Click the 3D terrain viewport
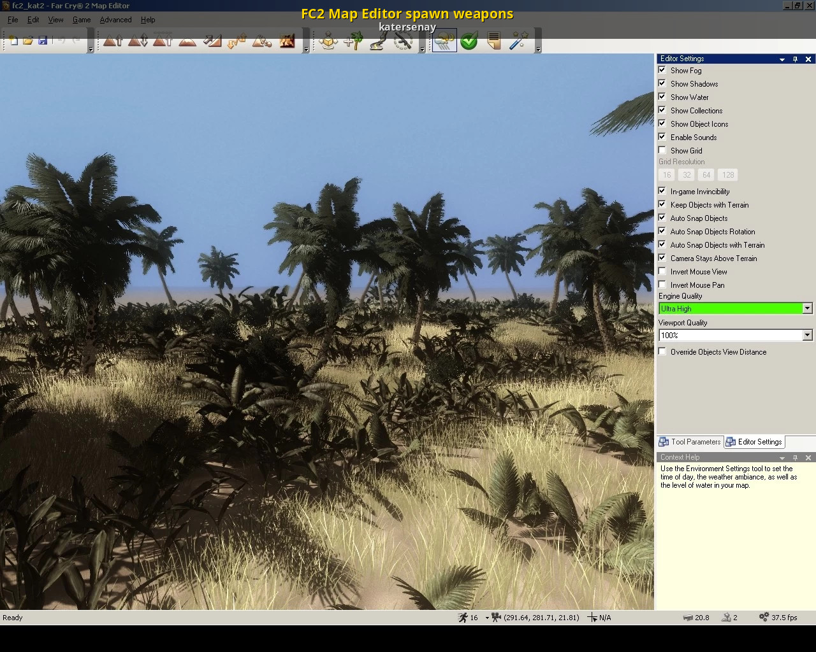Viewport: 816px width, 652px height. (x=326, y=332)
